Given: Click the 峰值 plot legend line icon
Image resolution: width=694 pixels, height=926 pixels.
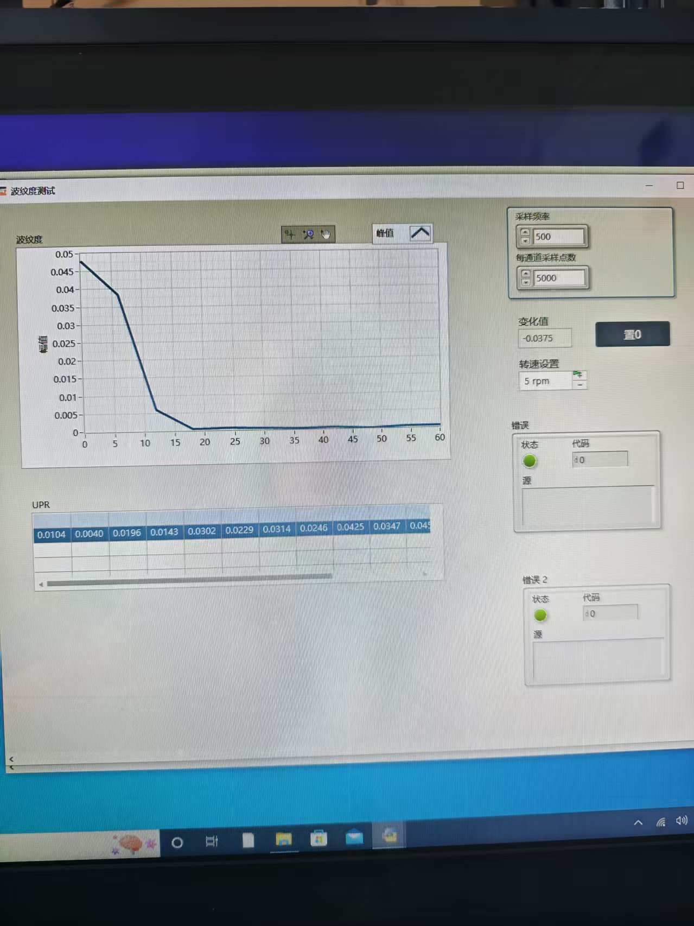Looking at the screenshot, I should (x=420, y=233).
